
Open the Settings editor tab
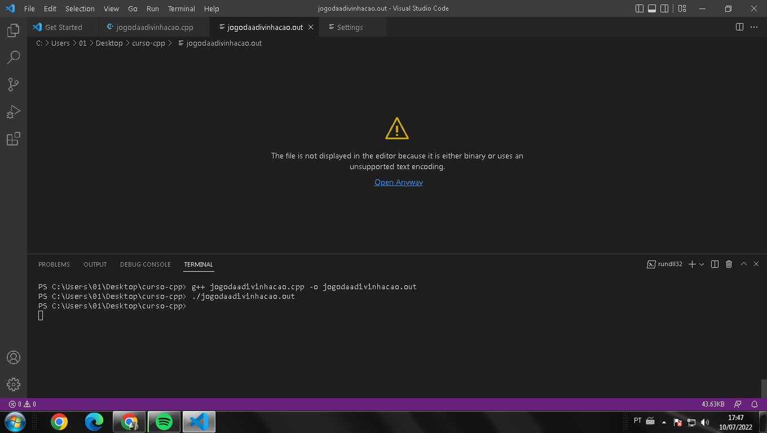[352, 27]
